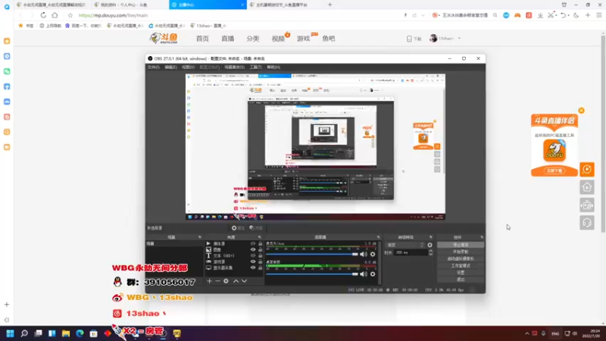Go to browser home page icon

coord(55,15)
